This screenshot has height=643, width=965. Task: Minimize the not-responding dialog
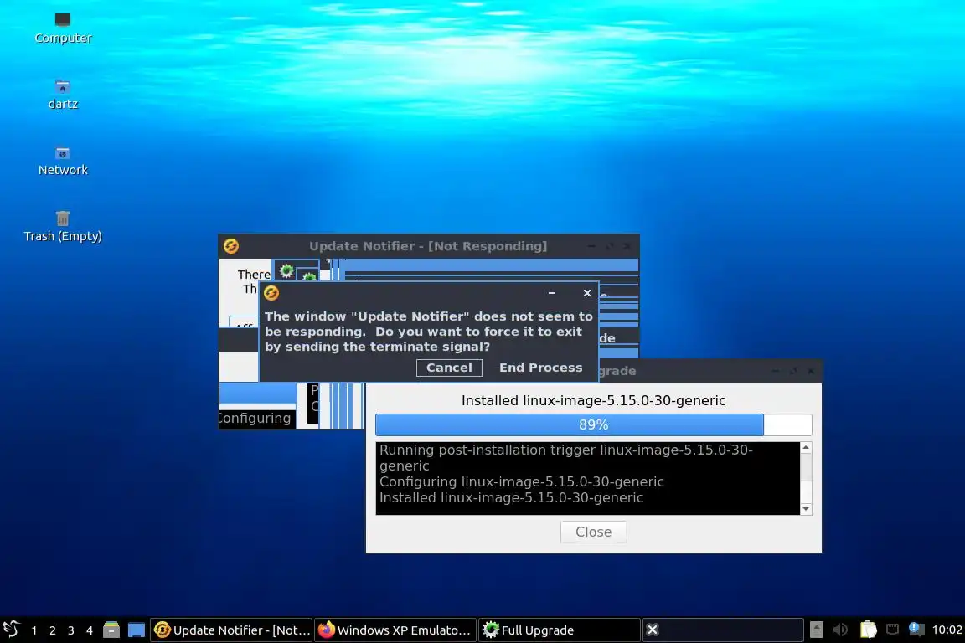[552, 293]
